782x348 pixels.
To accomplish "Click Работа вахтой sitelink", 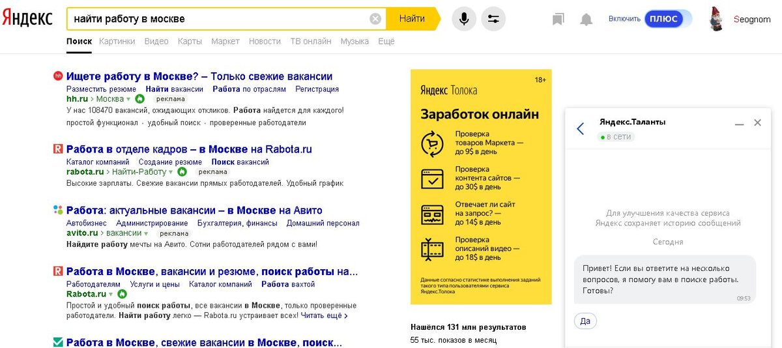I will [x=288, y=284].
